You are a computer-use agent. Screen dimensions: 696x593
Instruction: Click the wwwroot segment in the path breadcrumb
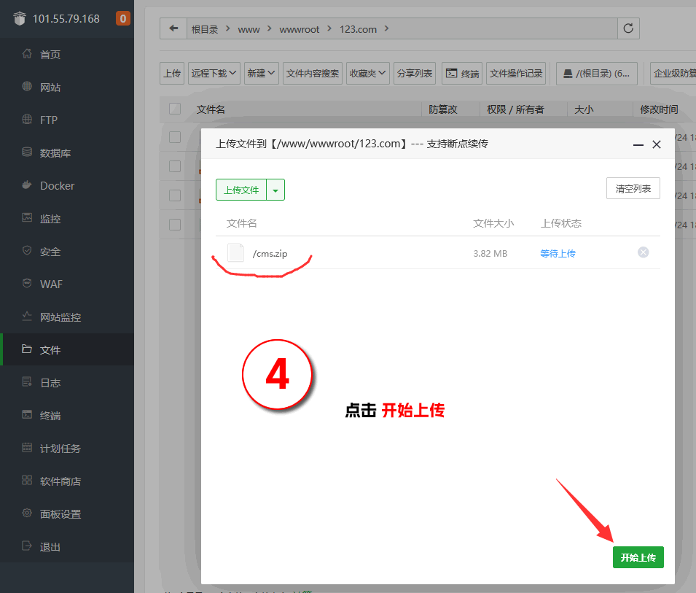click(300, 29)
